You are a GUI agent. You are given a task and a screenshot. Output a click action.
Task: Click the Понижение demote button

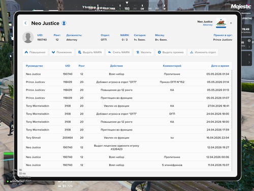[x=62, y=52]
